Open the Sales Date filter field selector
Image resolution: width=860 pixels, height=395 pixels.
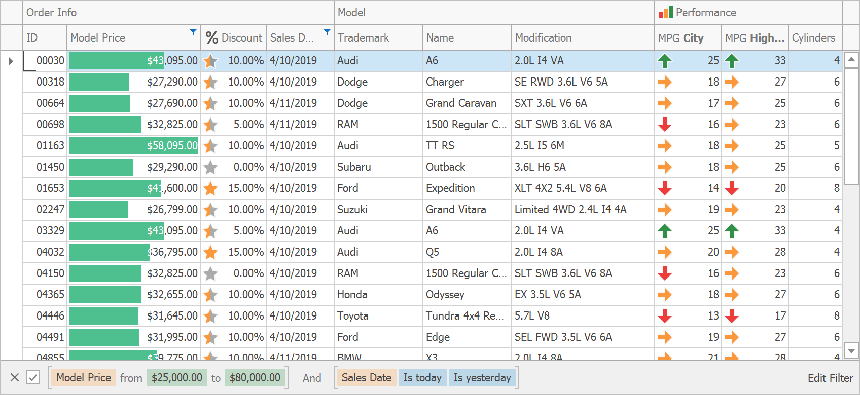[x=366, y=378]
